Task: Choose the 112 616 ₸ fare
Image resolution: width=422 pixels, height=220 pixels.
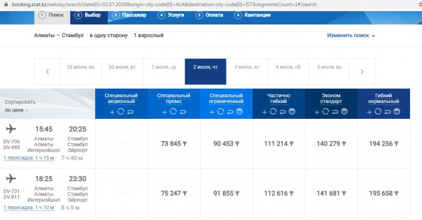Action: 279,193
